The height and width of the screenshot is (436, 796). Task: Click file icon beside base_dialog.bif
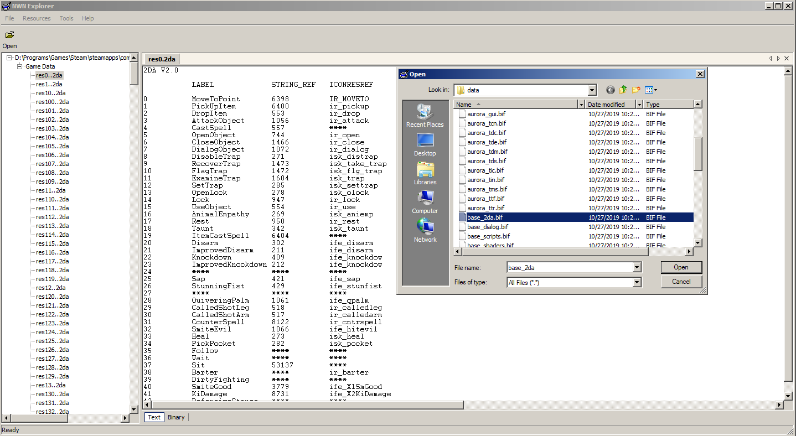point(462,227)
